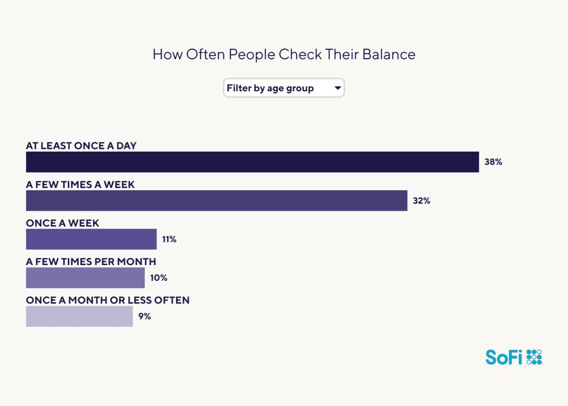
Task: Click the 32% value label
Action: click(421, 201)
